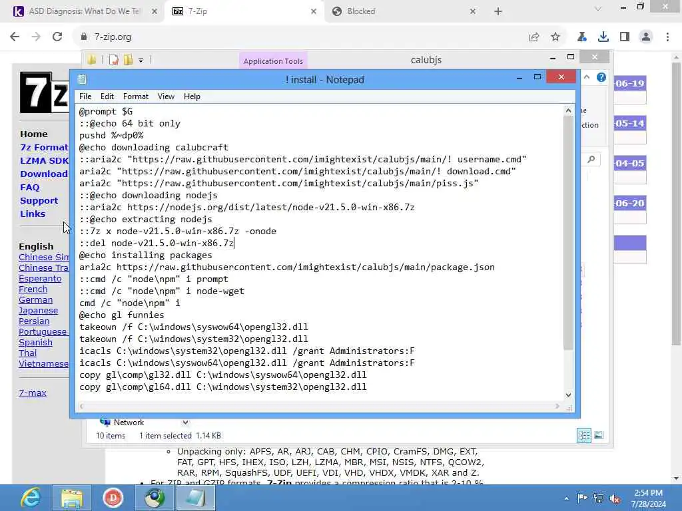Click Explorer properties quick access icon
This screenshot has width=682, height=511.
(x=113, y=60)
